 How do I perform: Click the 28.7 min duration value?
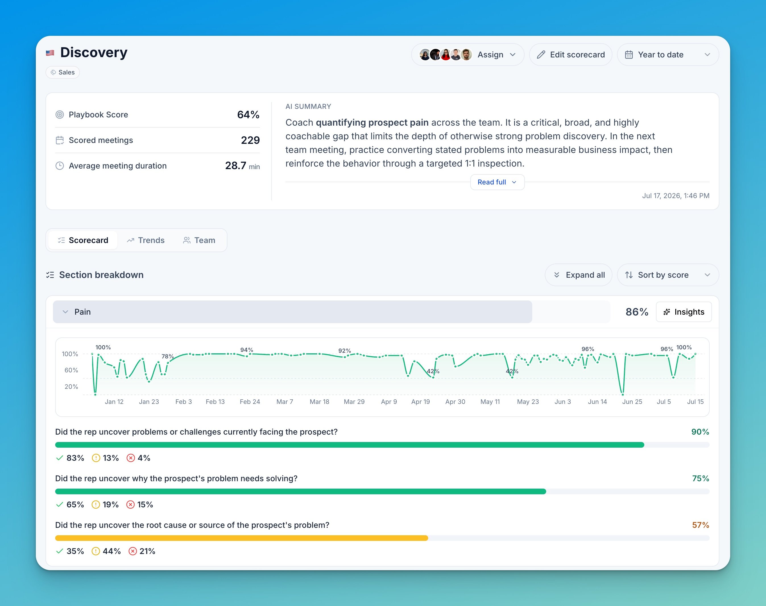[243, 166]
